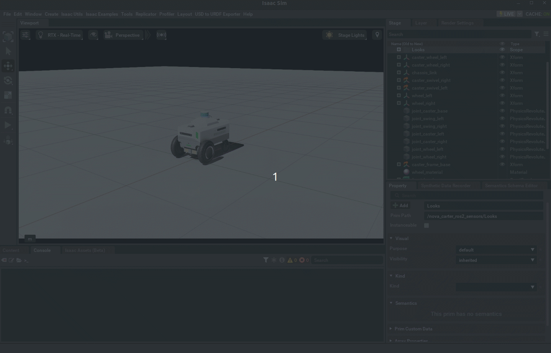551x353 pixels.
Task: Clear the console output
Action: 4,260
